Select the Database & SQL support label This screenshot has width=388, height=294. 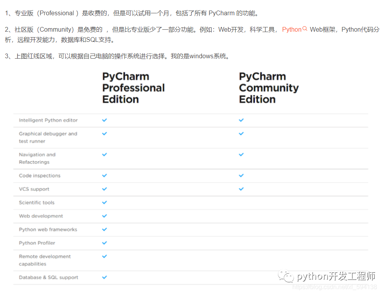pos(48,278)
